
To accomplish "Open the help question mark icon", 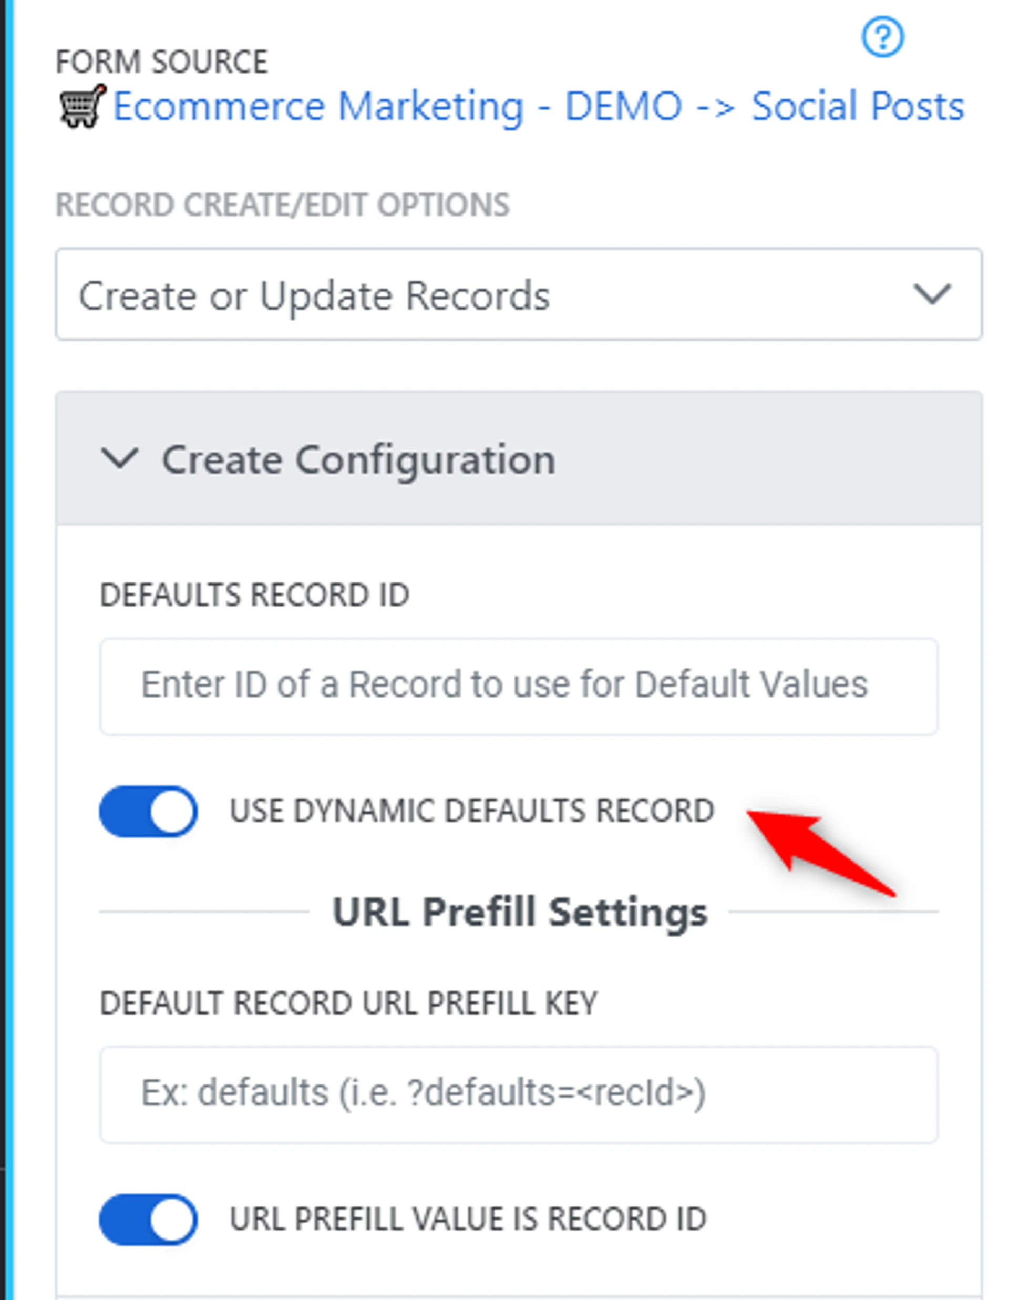I will pyautogui.click(x=882, y=37).
